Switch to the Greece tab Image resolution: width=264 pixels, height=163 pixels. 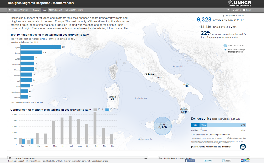(36, 10)
